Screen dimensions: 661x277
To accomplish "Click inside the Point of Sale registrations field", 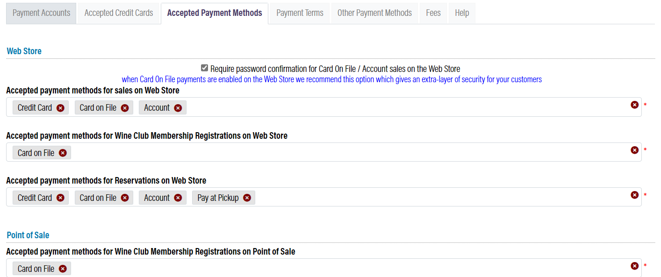I will pyautogui.click(x=327, y=268).
